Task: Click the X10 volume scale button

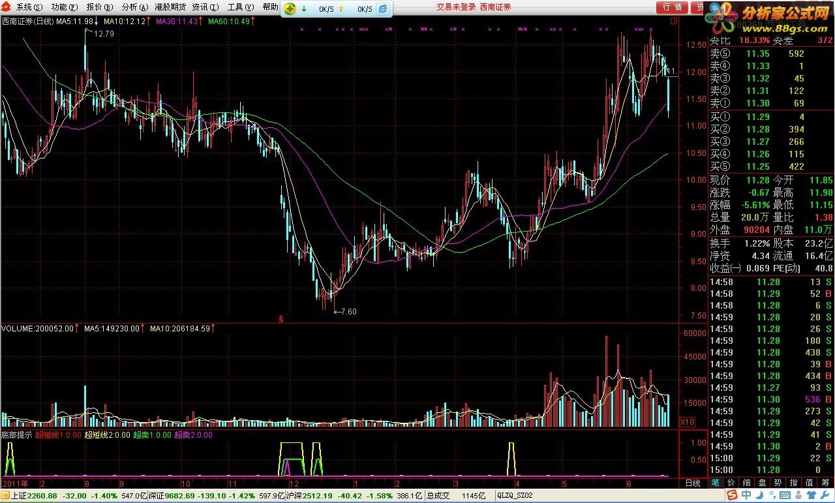Action: click(687, 422)
